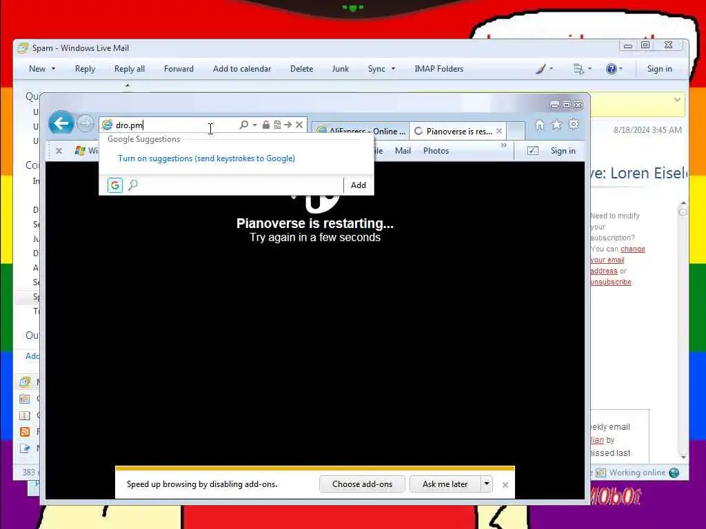Open Newsgroups icon in Live Mail sidebar
Viewport: 706px width, 529px height.
(x=25, y=448)
